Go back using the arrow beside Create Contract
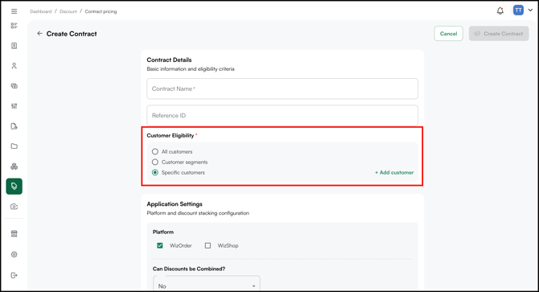Viewport: 539px width, 292px height. tap(39, 33)
